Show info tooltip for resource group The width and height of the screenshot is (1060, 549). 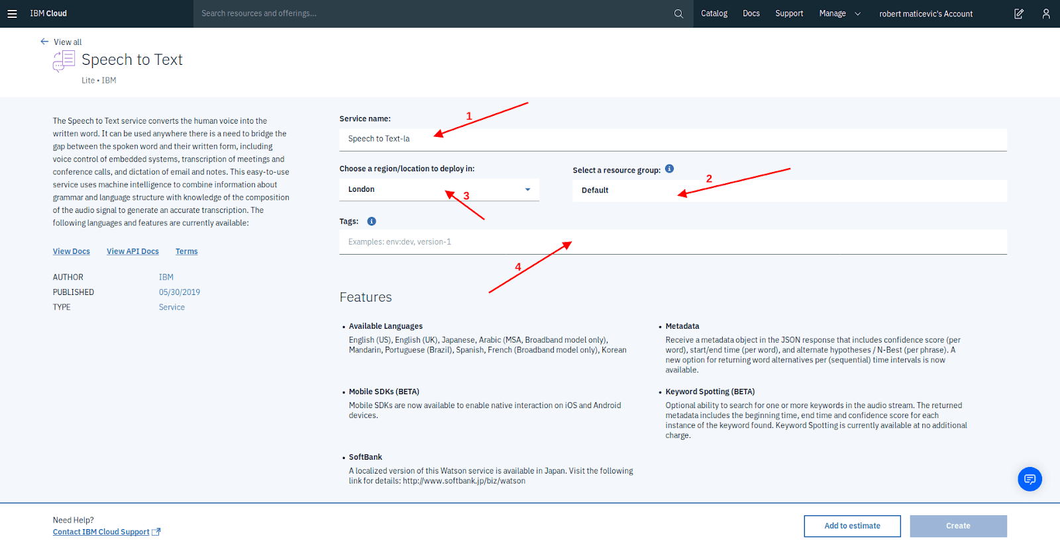[670, 169]
